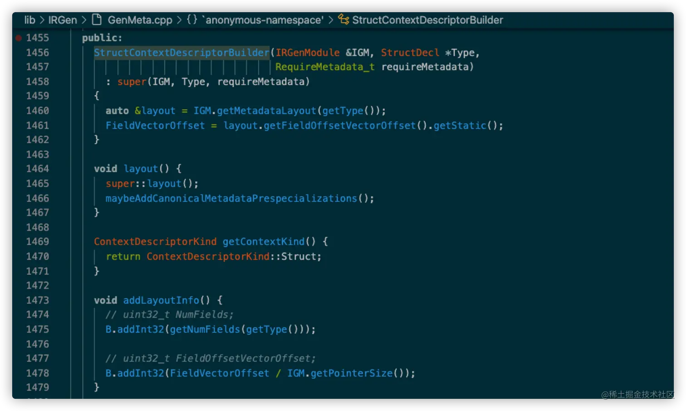The height and width of the screenshot is (411, 686).
Task: Expand chevron after lib in breadcrumb
Action: (x=42, y=20)
